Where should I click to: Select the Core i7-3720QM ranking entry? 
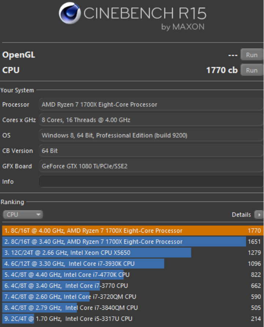point(133,297)
